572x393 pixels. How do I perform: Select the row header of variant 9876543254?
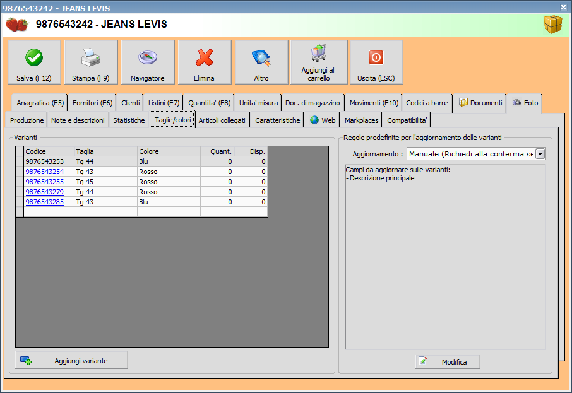coord(20,172)
